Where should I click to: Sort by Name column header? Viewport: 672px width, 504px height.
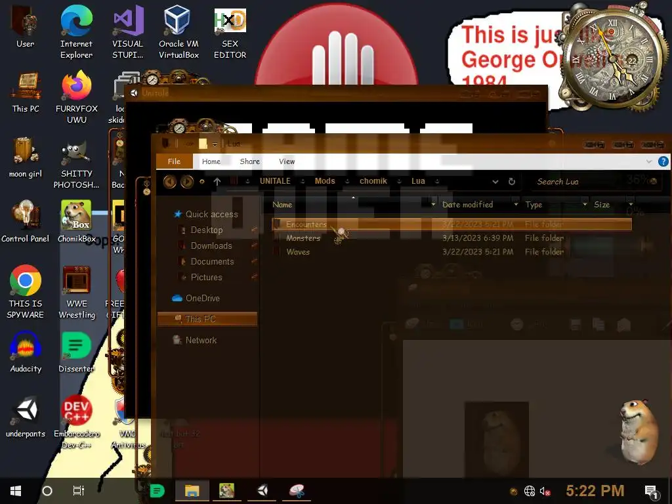282,205
